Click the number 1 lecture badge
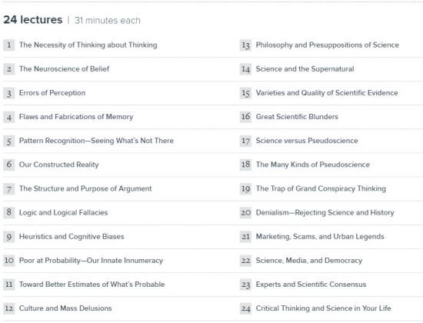This screenshot has height=323, width=423. 9,45
